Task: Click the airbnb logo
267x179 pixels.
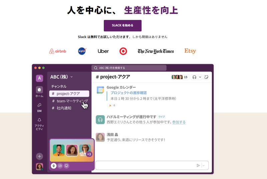Action: (57, 51)
